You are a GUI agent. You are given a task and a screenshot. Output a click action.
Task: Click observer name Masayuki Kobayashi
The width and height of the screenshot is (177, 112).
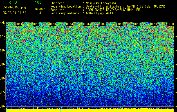(x=101, y=3)
